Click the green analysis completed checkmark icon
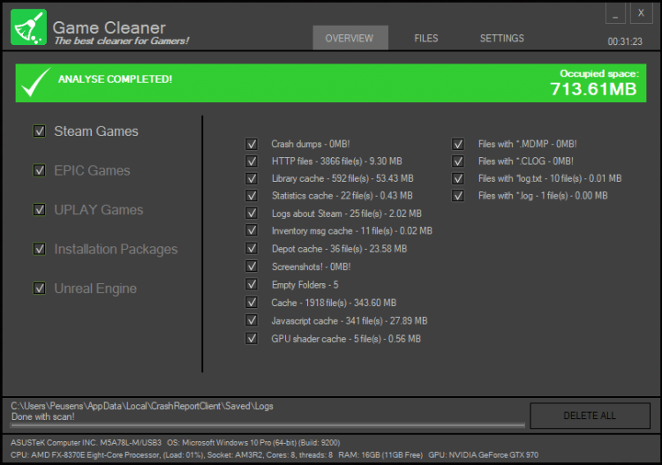662x465 pixels. pyautogui.click(x=35, y=82)
